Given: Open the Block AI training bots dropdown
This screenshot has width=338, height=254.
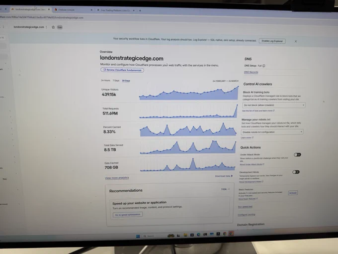Looking at the screenshot, I should [x=273, y=105].
